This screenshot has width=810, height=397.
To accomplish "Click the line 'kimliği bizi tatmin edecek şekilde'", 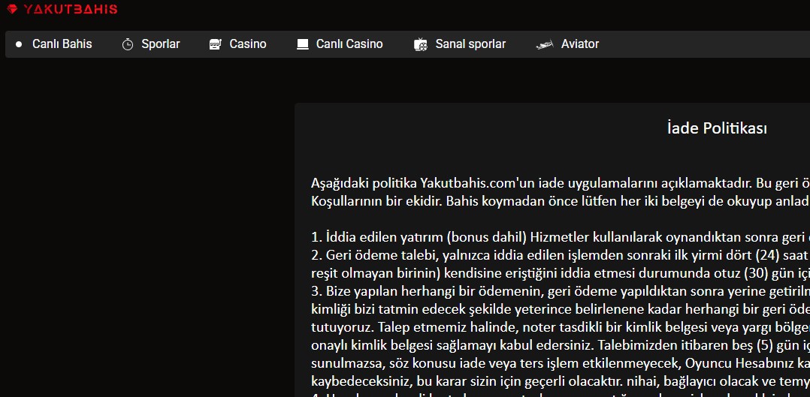I will pyautogui.click(x=561, y=310).
